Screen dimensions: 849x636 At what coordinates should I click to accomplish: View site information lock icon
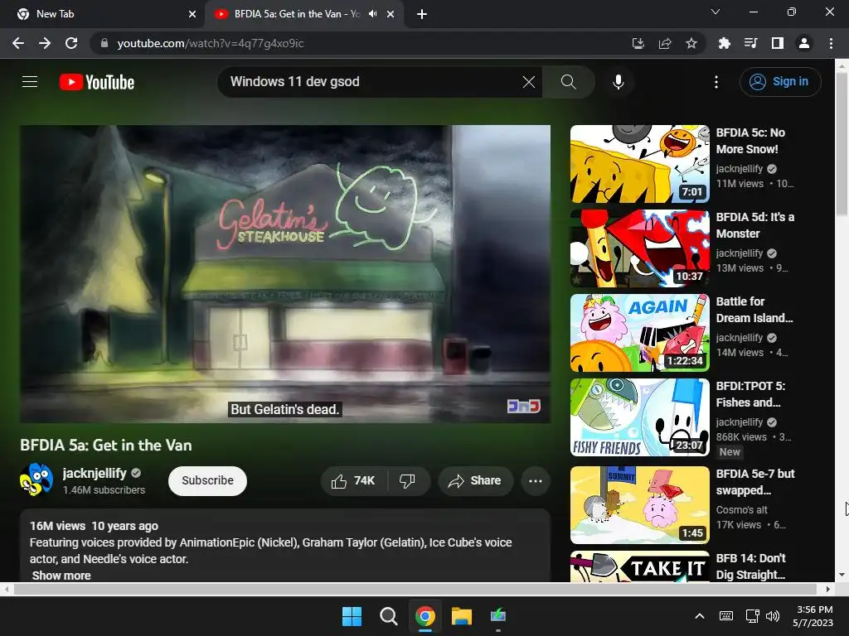tap(104, 43)
